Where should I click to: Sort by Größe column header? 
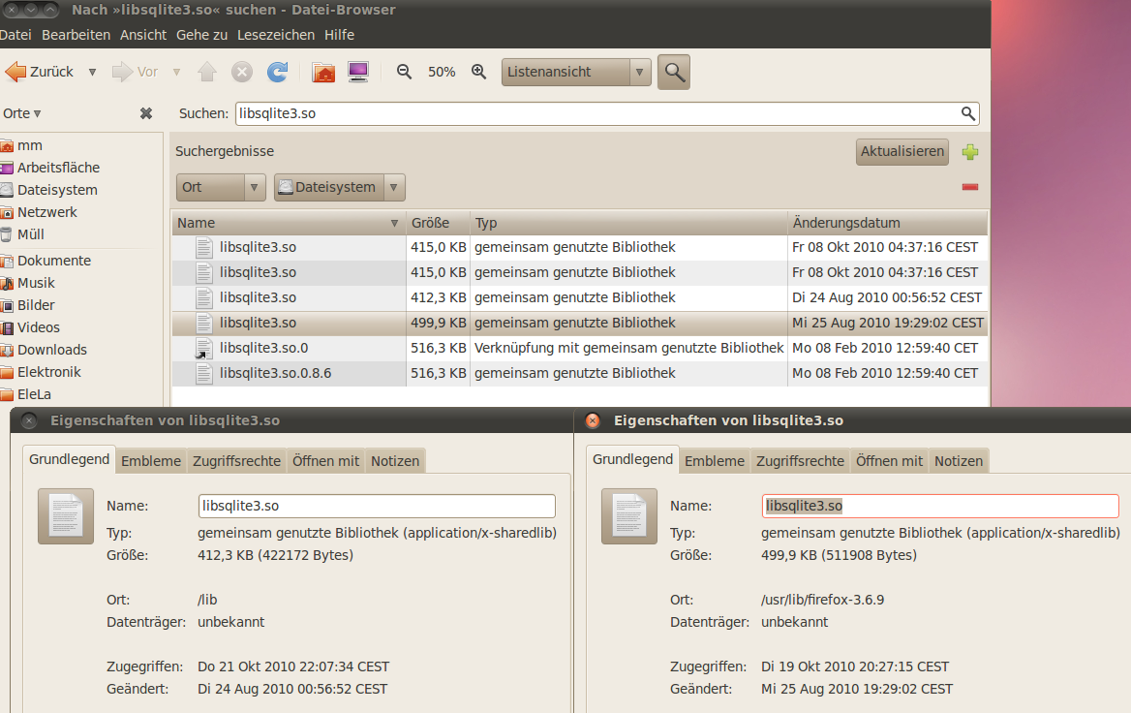[x=438, y=223]
